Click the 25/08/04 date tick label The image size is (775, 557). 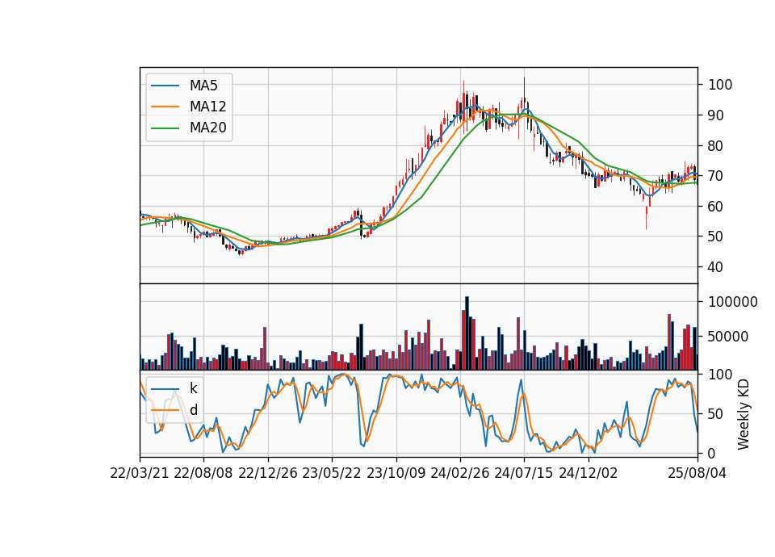pyautogui.click(x=697, y=473)
